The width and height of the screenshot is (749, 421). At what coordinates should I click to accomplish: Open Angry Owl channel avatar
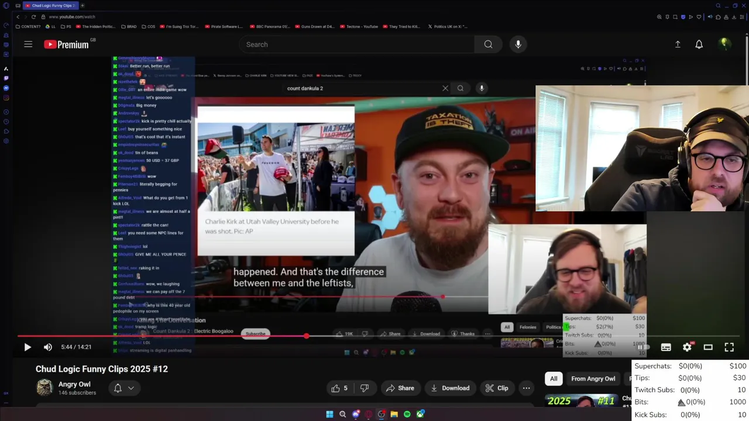pyautogui.click(x=44, y=388)
